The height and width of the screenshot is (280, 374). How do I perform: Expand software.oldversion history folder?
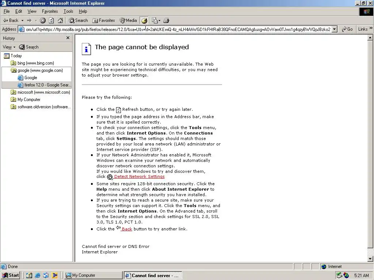[x=41, y=107]
